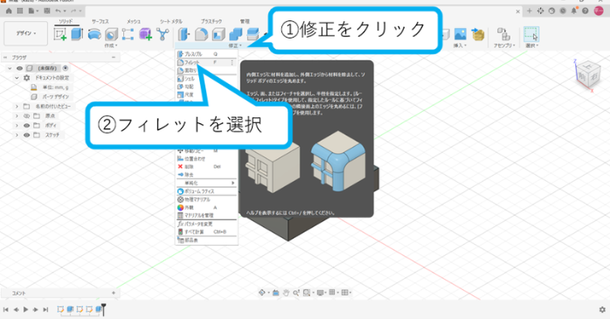Image resolution: width=610 pixels, height=319 pixels.
Task: Click the Fillet toolbar icon
Action: point(201,34)
